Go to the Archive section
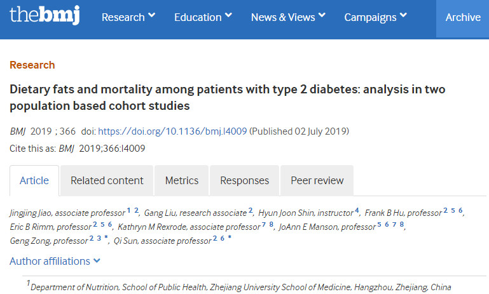 click(x=462, y=18)
